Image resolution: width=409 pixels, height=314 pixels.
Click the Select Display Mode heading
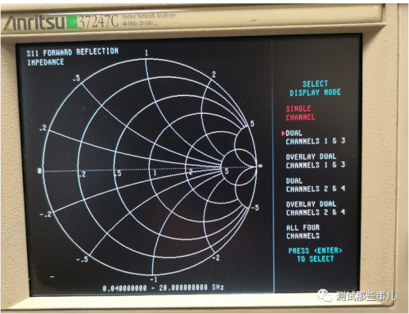[x=315, y=88]
